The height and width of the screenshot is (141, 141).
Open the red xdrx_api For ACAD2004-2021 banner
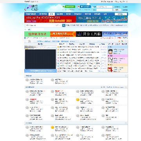tap(50, 19)
